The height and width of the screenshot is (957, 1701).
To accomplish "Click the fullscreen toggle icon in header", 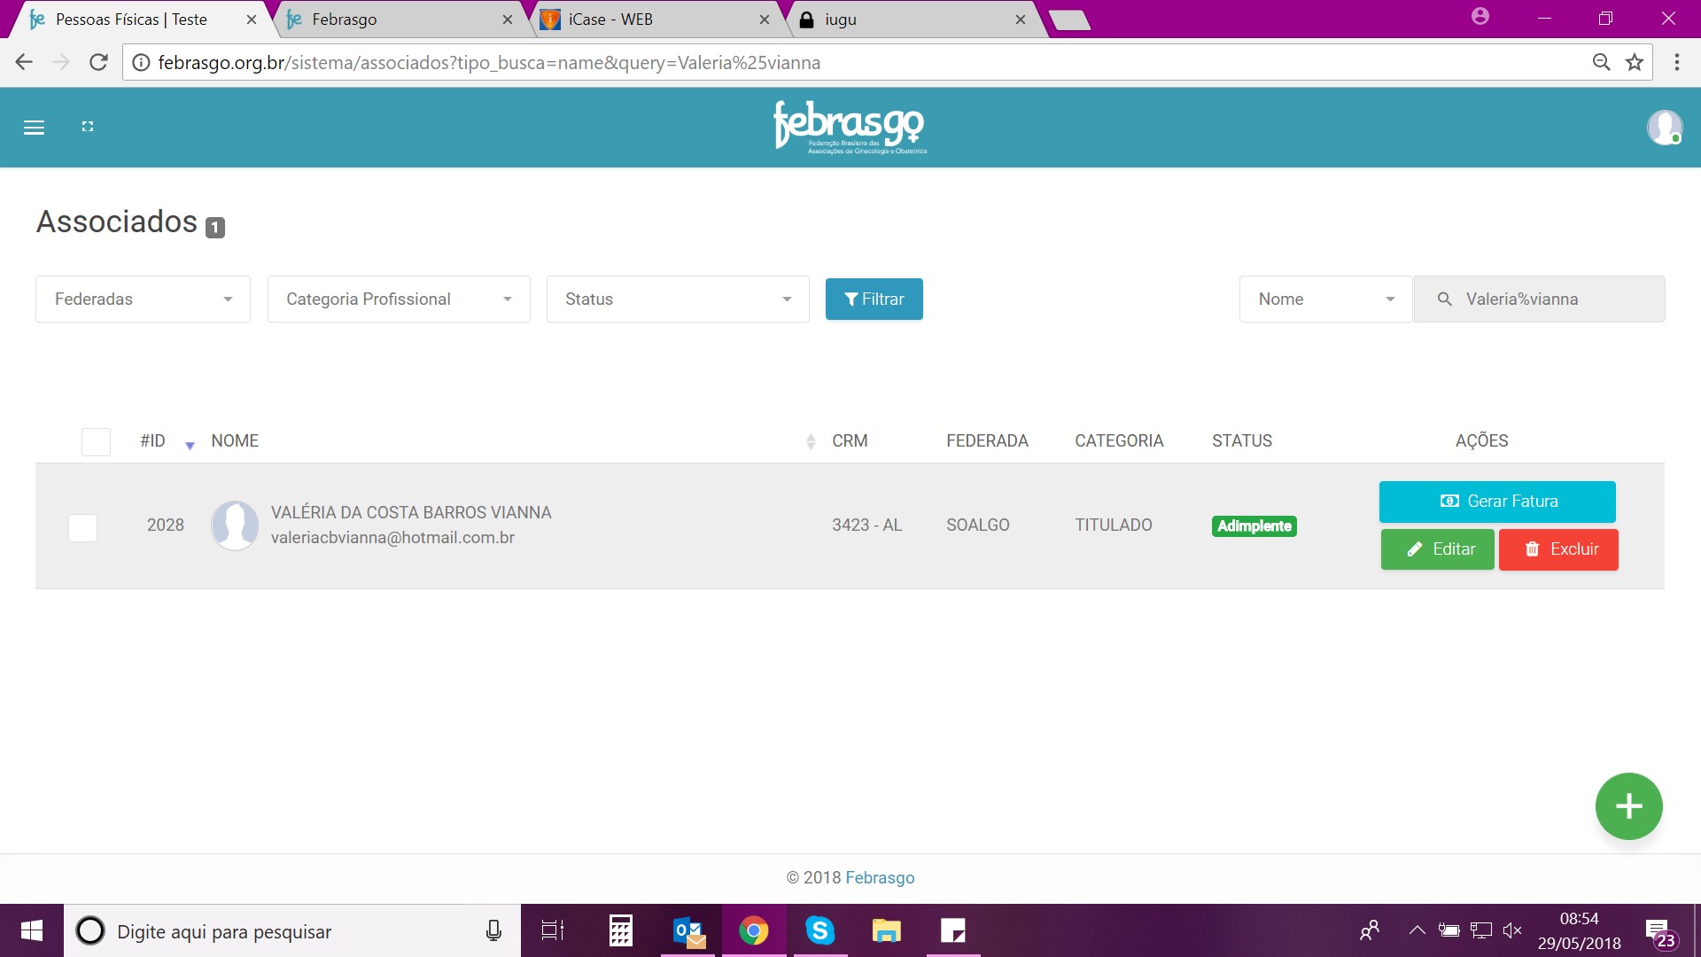I will (87, 127).
